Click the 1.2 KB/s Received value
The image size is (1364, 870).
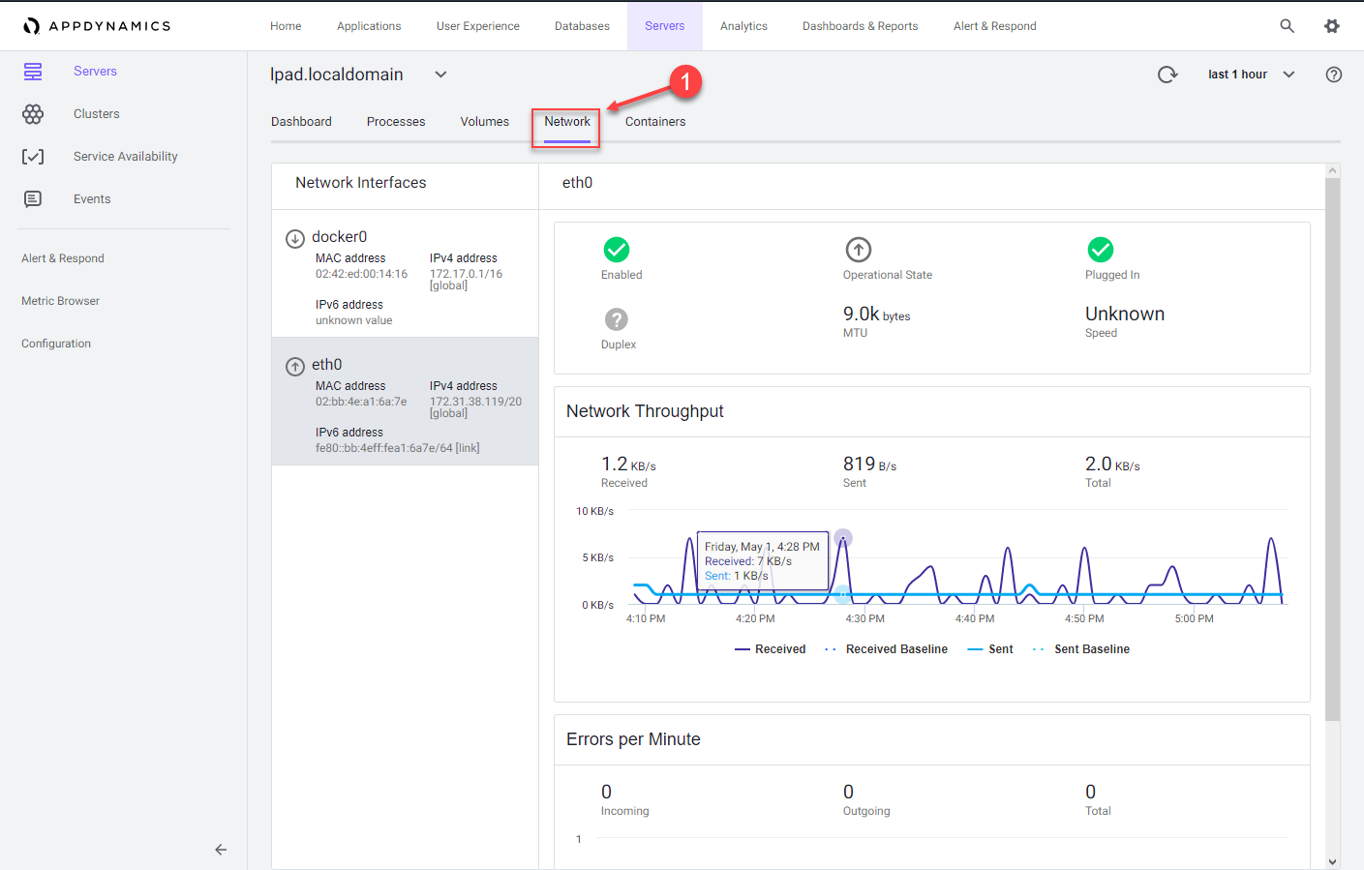[628, 465]
